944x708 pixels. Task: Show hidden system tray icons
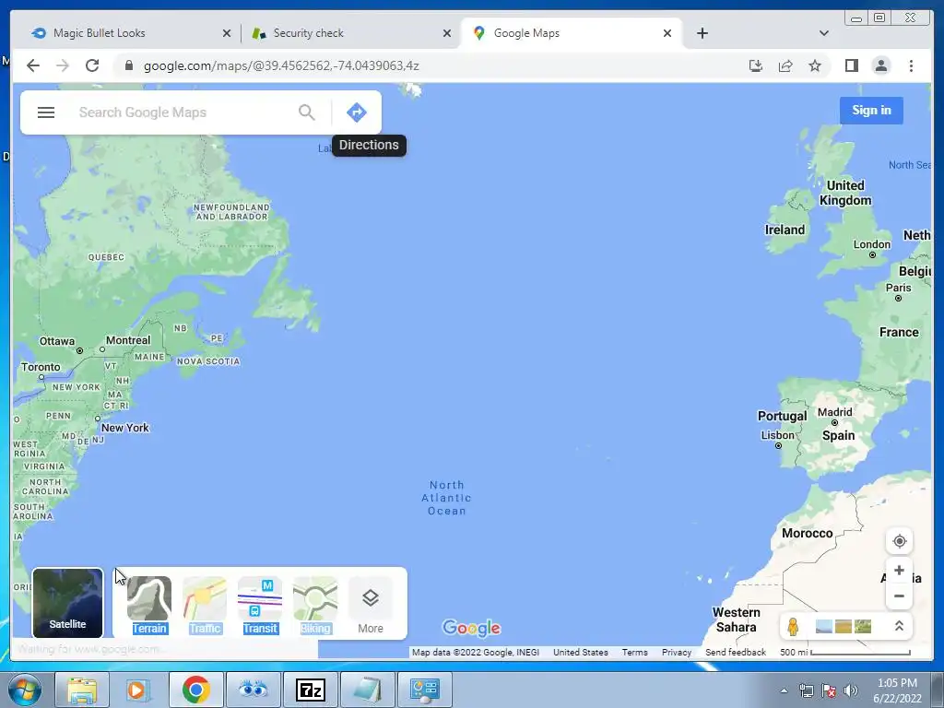click(784, 690)
